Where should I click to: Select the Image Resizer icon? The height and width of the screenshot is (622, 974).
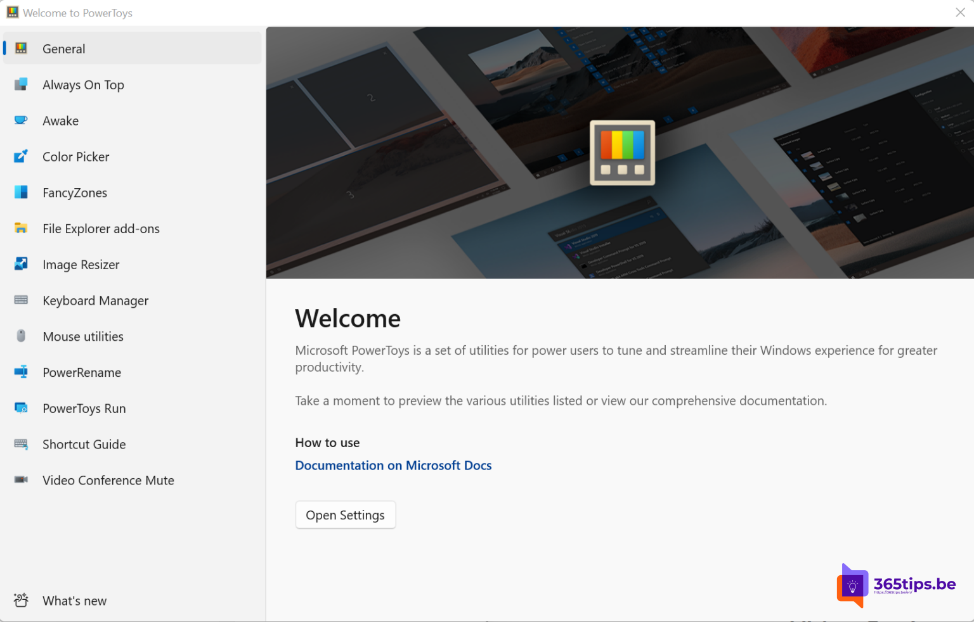(x=21, y=264)
